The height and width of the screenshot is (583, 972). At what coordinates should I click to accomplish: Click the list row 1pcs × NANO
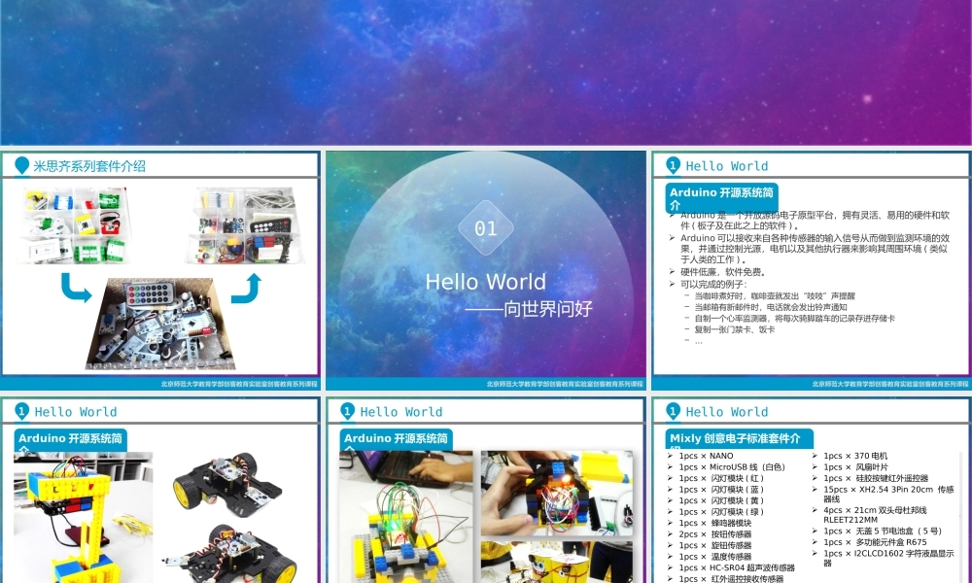point(706,456)
